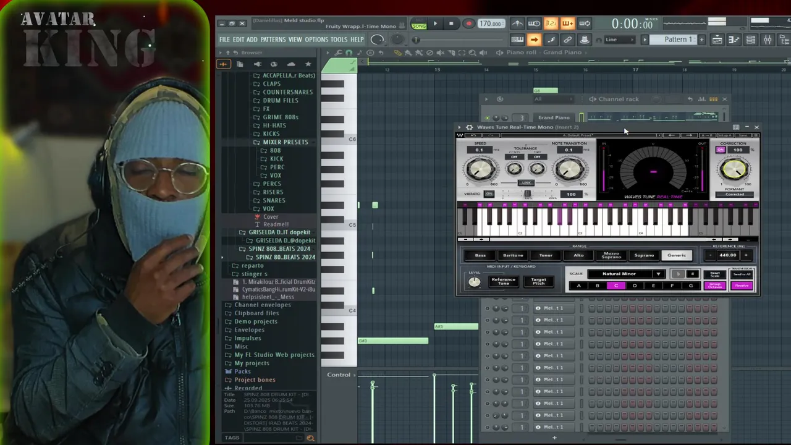Open the starred favorites tab in browser

click(x=308, y=64)
